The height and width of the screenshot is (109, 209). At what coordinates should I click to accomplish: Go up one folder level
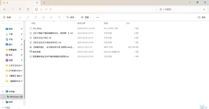(20, 9)
